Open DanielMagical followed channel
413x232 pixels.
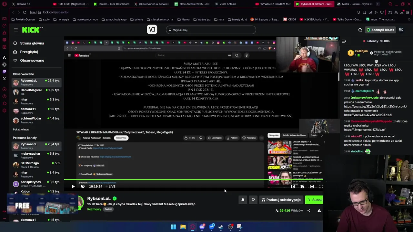click(x=36, y=92)
